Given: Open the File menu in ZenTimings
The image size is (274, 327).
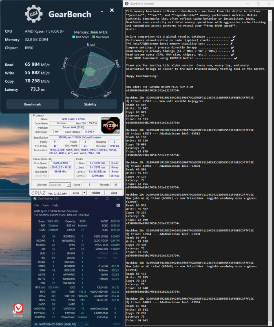Looking at the screenshot, I should (x=36, y=205).
